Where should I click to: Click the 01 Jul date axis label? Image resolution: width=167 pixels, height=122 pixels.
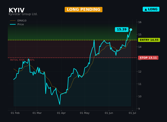click(x=132, y=113)
